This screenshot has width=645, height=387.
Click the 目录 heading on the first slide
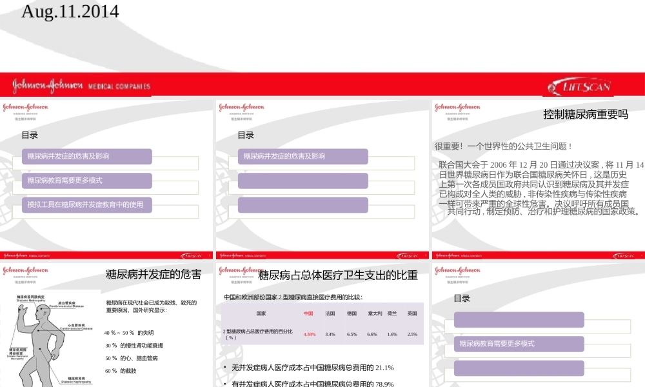(30, 134)
